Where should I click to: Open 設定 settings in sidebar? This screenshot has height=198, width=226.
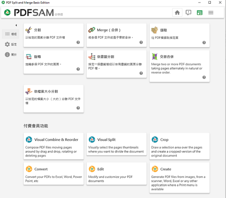(10, 44)
